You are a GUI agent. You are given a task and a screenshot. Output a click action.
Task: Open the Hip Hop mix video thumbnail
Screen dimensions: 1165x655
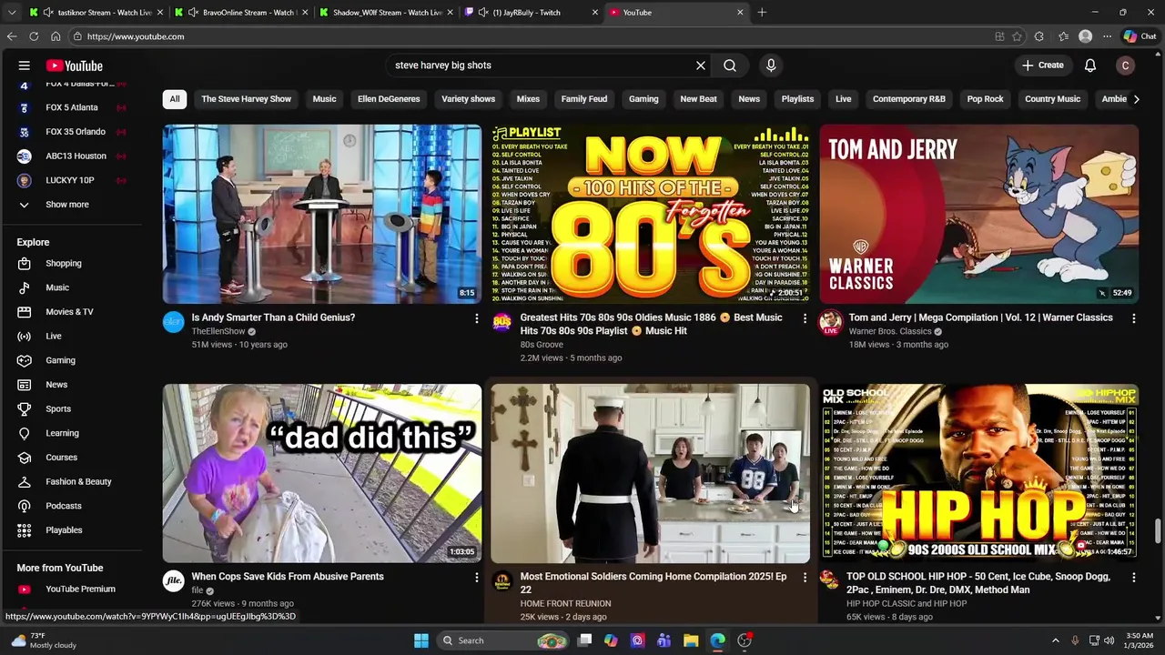tap(978, 473)
